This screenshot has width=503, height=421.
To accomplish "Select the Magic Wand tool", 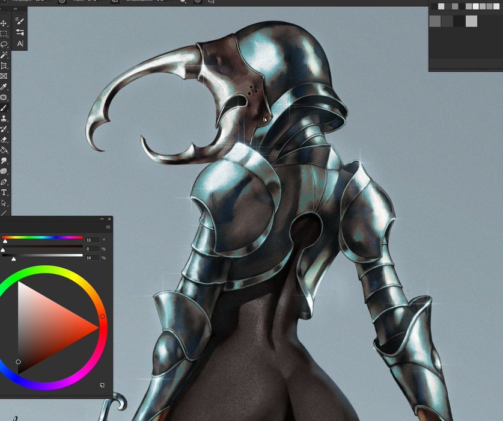I will [4, 55].
